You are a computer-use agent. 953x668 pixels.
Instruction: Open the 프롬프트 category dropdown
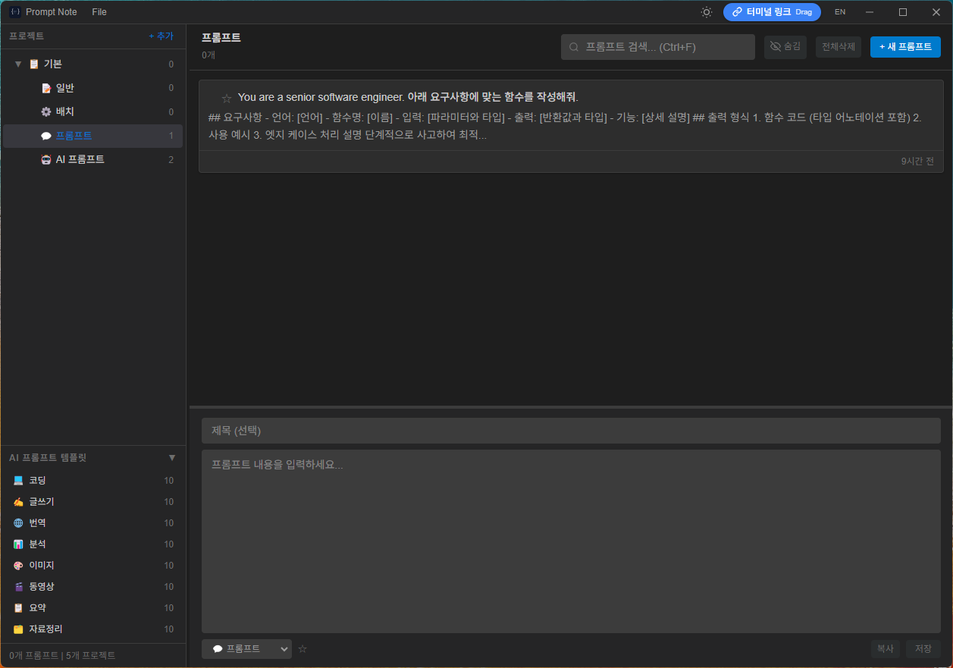246,649
